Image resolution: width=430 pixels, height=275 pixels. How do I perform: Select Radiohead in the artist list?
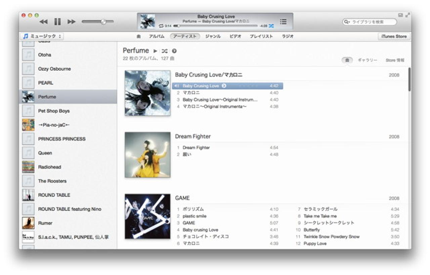coord(49,167)
